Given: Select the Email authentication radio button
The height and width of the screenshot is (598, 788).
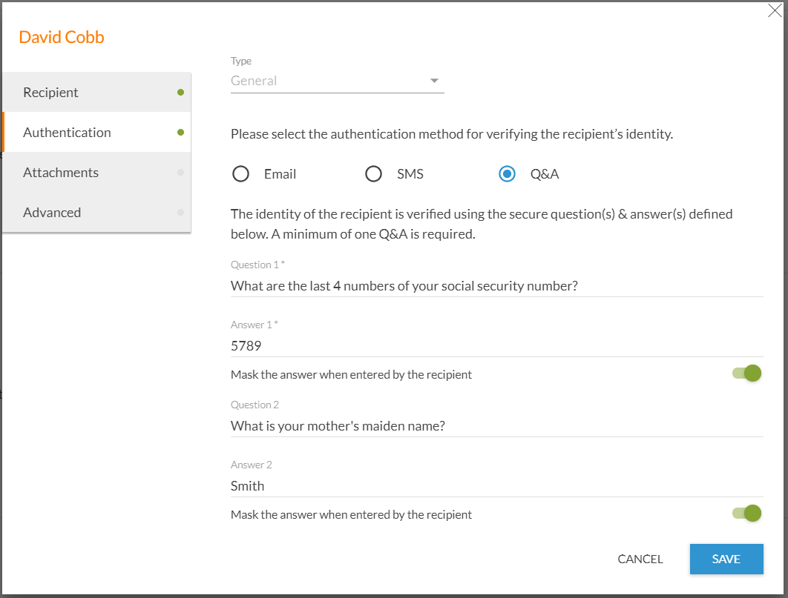Looking at the screenshot, I should [240, 173].
